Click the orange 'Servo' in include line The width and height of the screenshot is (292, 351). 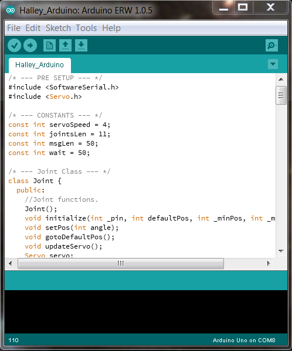tap(60, 97)
